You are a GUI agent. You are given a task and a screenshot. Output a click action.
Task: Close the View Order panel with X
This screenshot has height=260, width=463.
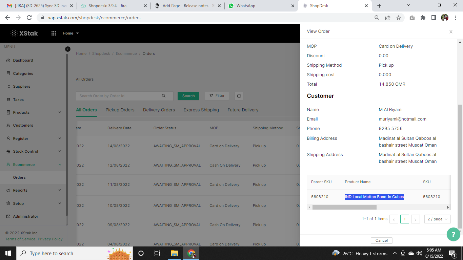coord(451,32)
